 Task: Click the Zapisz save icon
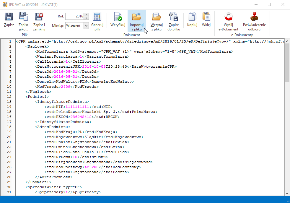pyautogui.click(x=9, y=17)
